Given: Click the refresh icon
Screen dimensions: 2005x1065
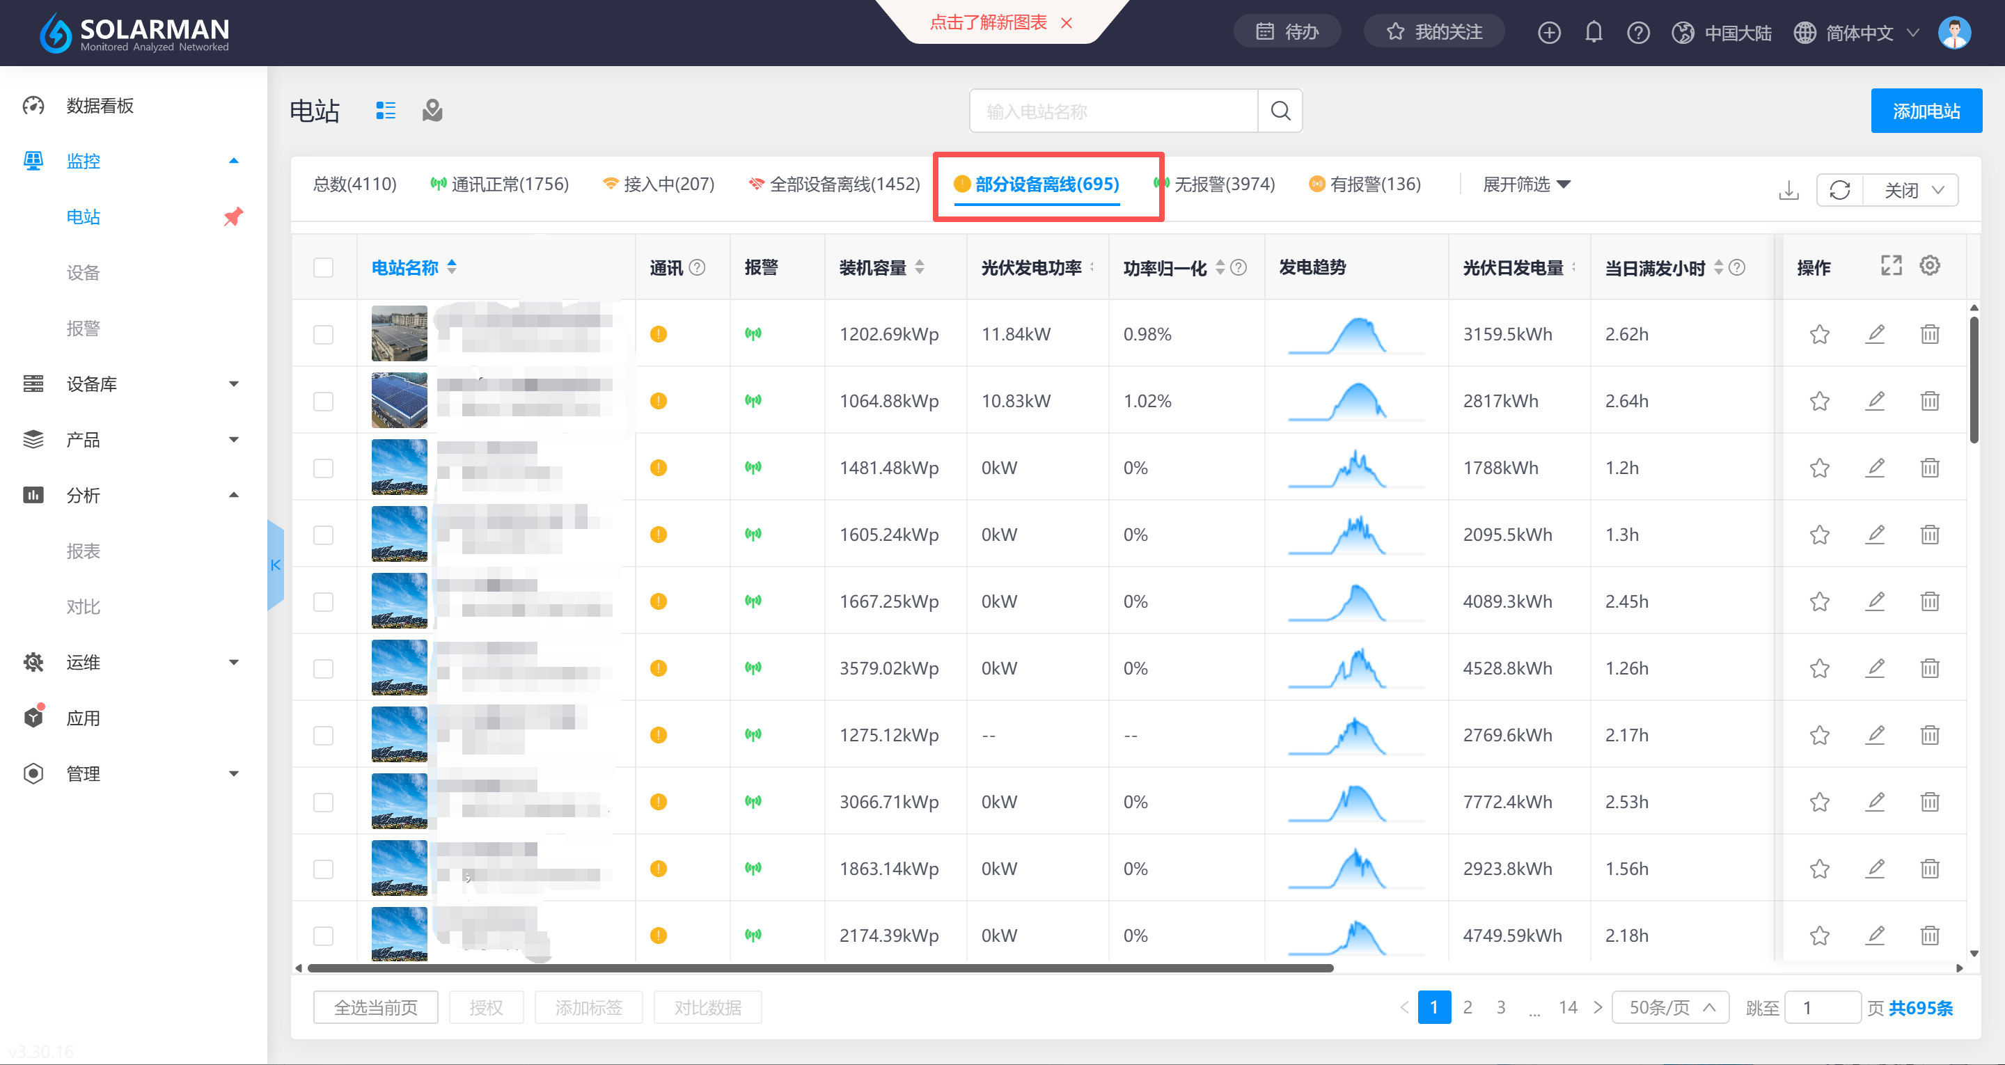Looking at the screenshot, I should click(x=1839, y=190).
